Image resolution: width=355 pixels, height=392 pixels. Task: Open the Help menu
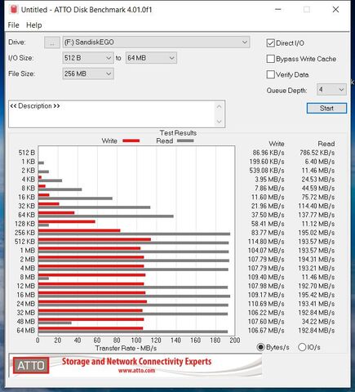[x=34, y=25]
